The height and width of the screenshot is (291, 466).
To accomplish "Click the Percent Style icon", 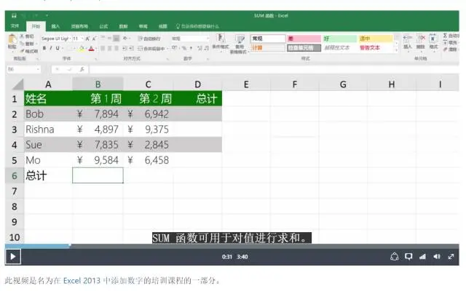I will coord(184,48).
